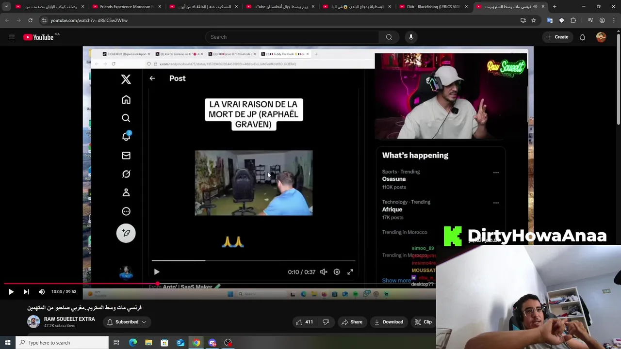
Task: Open Chrome three-dot menu
Action: coord(614,20)
